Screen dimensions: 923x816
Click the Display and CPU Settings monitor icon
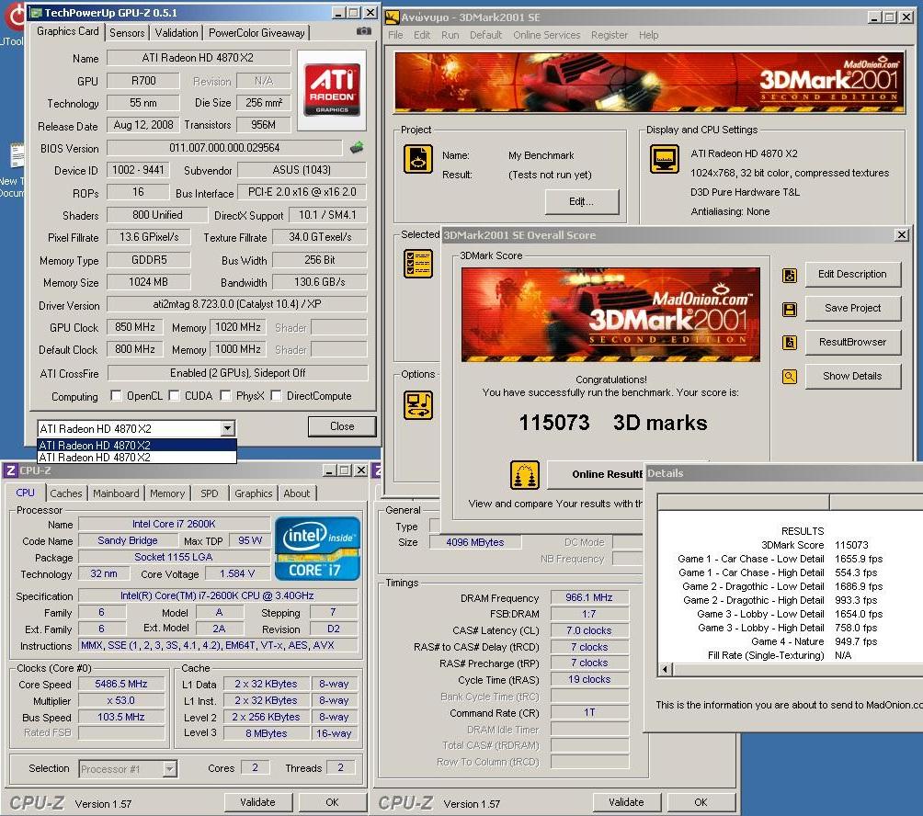664,159
